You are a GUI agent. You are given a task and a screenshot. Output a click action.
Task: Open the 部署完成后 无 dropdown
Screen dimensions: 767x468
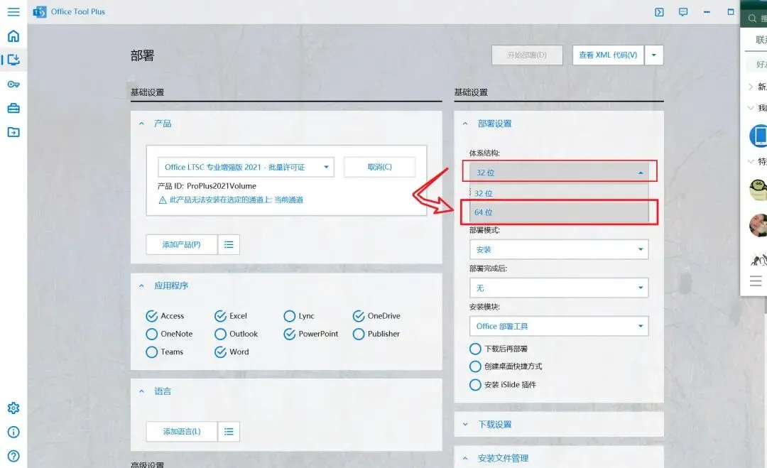559,288
